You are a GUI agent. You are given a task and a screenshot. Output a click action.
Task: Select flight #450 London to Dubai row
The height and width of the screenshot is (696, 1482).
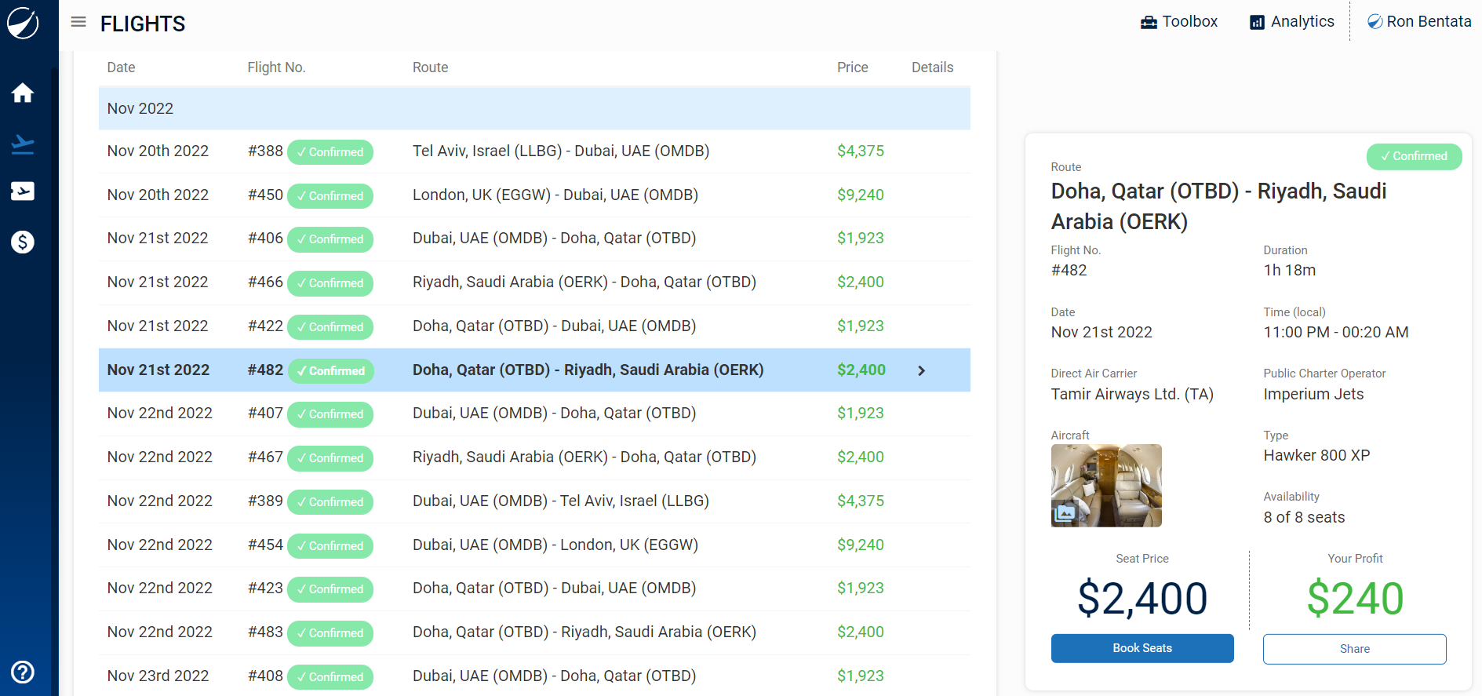coord(534,195)
